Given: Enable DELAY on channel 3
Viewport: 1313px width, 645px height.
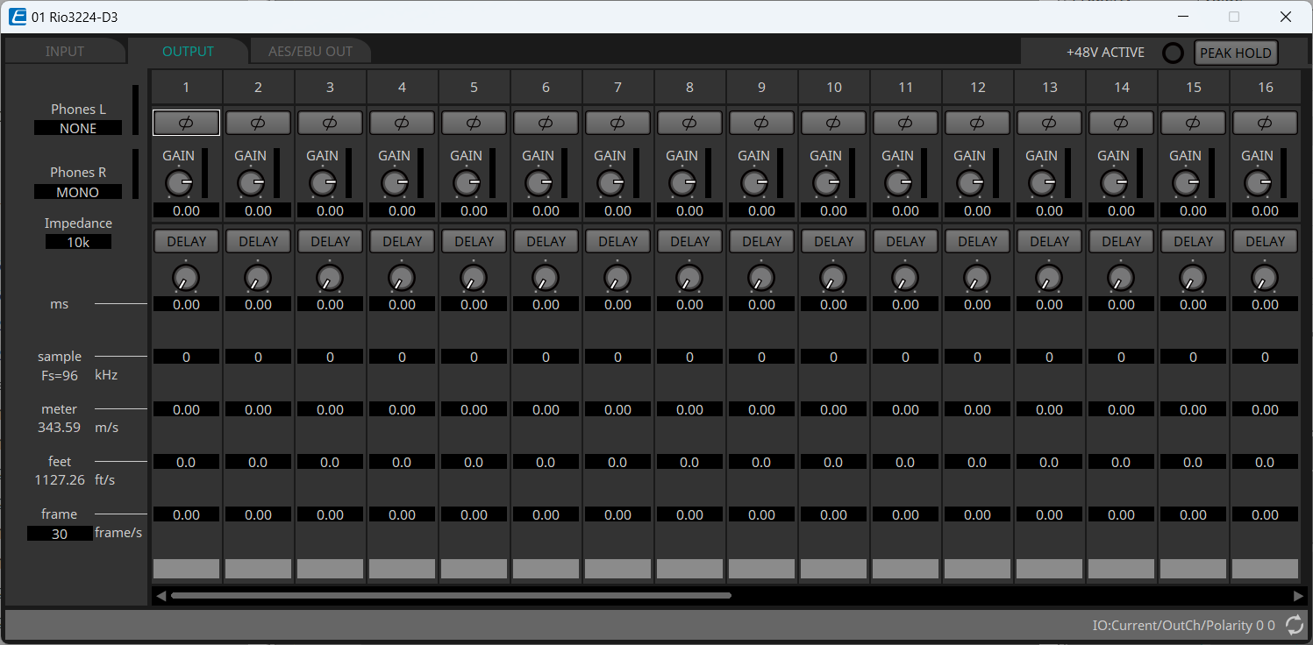Looking at the screenshot, I should click(330, 242).
